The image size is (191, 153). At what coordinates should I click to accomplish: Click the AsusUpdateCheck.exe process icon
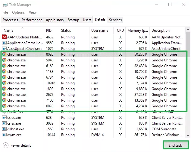4,49
